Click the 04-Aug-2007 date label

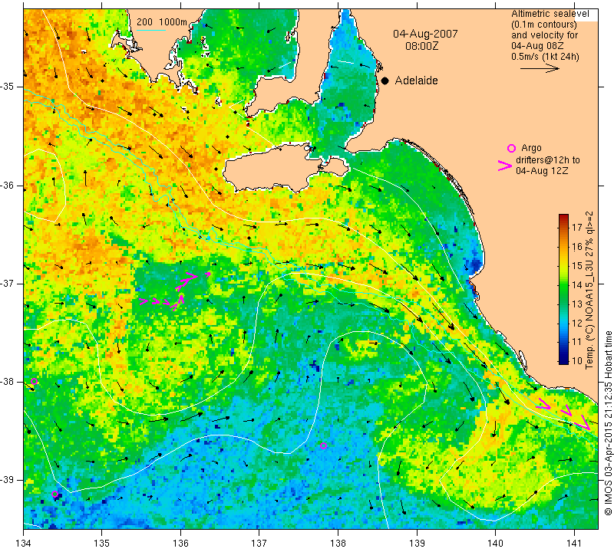425,34
